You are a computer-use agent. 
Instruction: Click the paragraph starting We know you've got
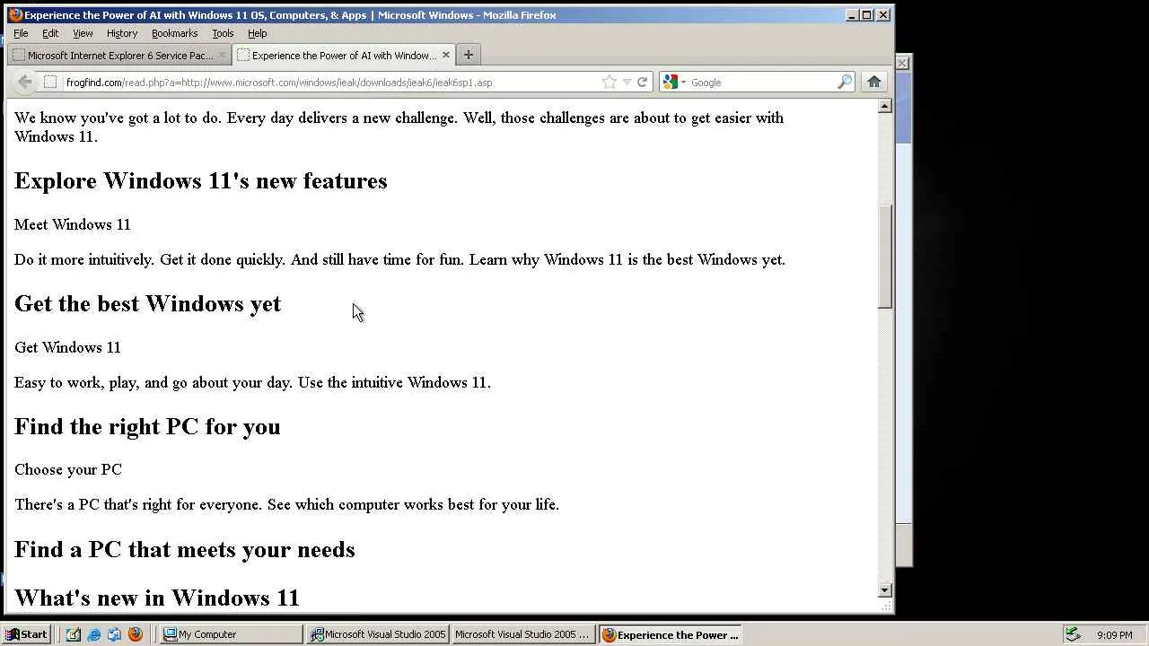[399, 127]
